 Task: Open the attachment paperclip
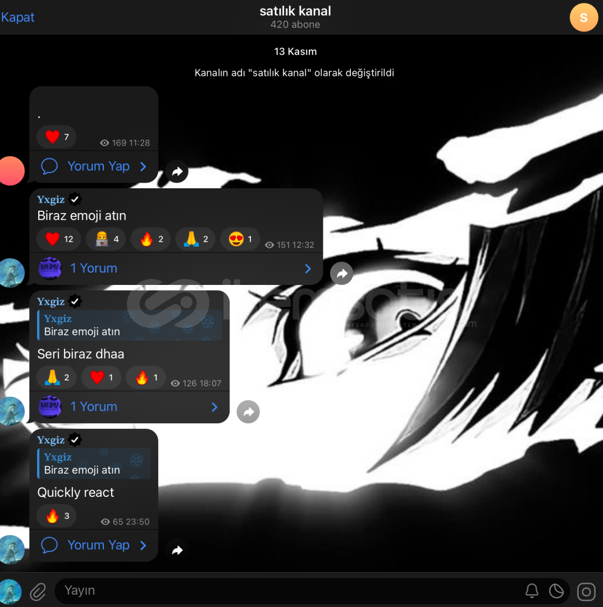[38, 591]
